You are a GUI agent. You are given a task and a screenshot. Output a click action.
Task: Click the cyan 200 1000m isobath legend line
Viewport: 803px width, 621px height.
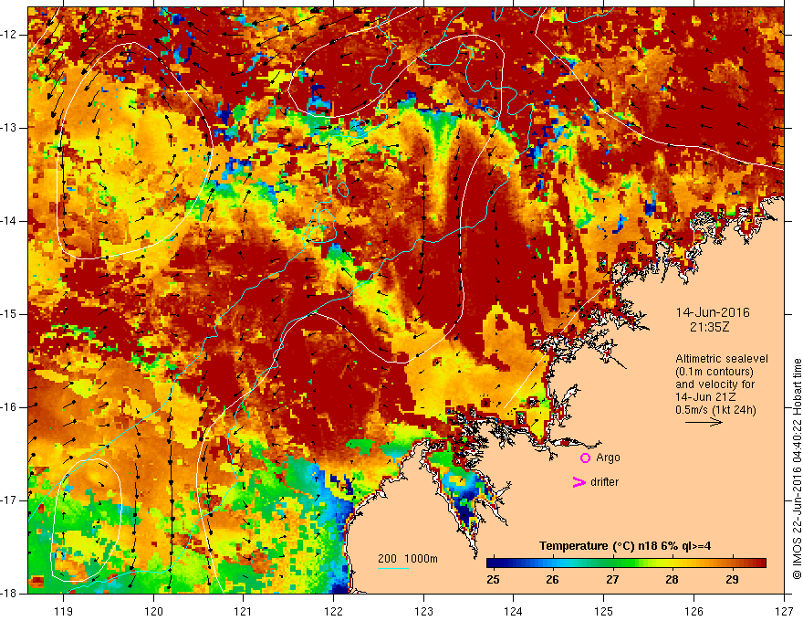coord(392,568)
